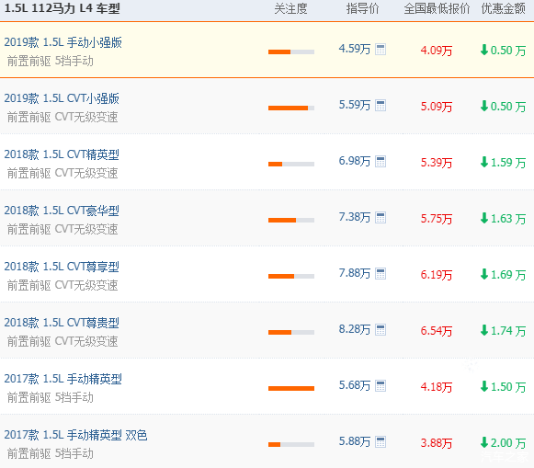Open 2019款 1.5L CVT小强版 model link
Screen dimensions: 534x468
[x=62, y=98]
